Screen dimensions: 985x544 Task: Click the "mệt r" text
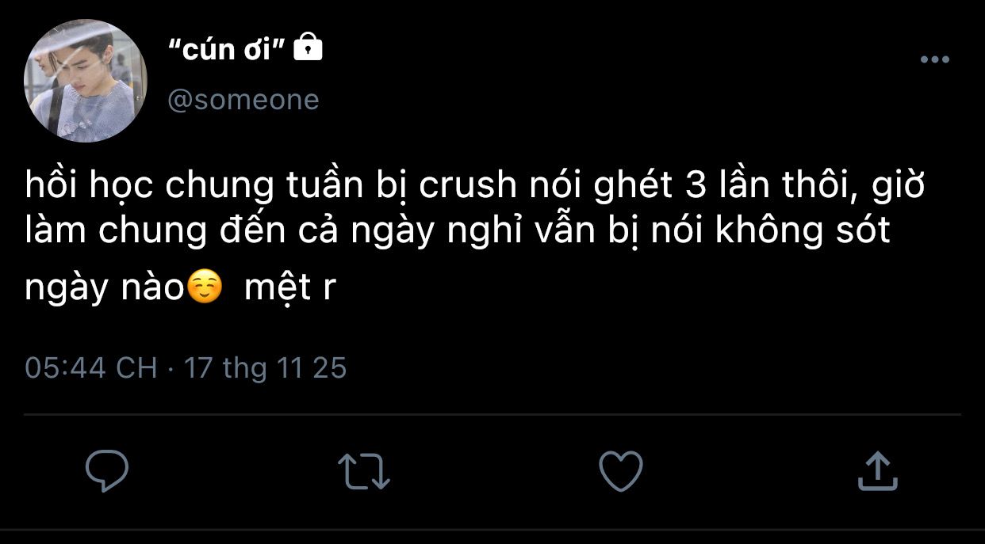pyautogui.click(x=291, y=288)
